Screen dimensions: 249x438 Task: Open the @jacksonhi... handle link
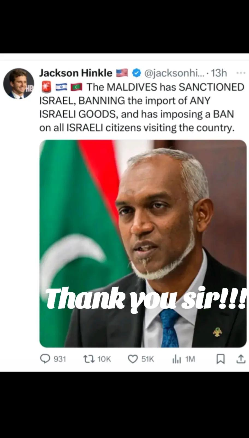point(174,73)
